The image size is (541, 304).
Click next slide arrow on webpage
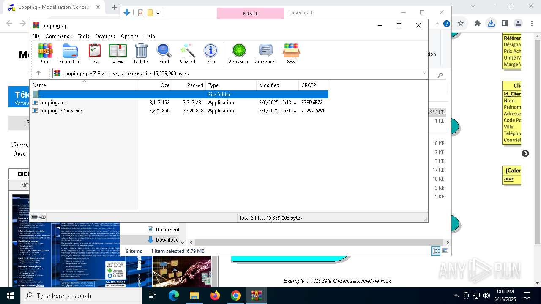[525, 153]
